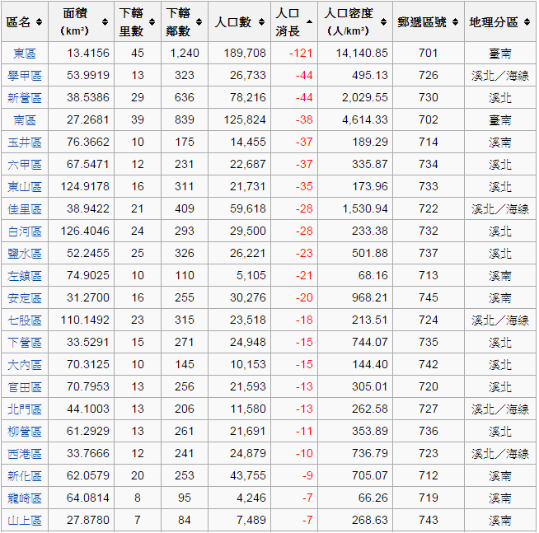Go to the 山上區 link

point(25,520)
